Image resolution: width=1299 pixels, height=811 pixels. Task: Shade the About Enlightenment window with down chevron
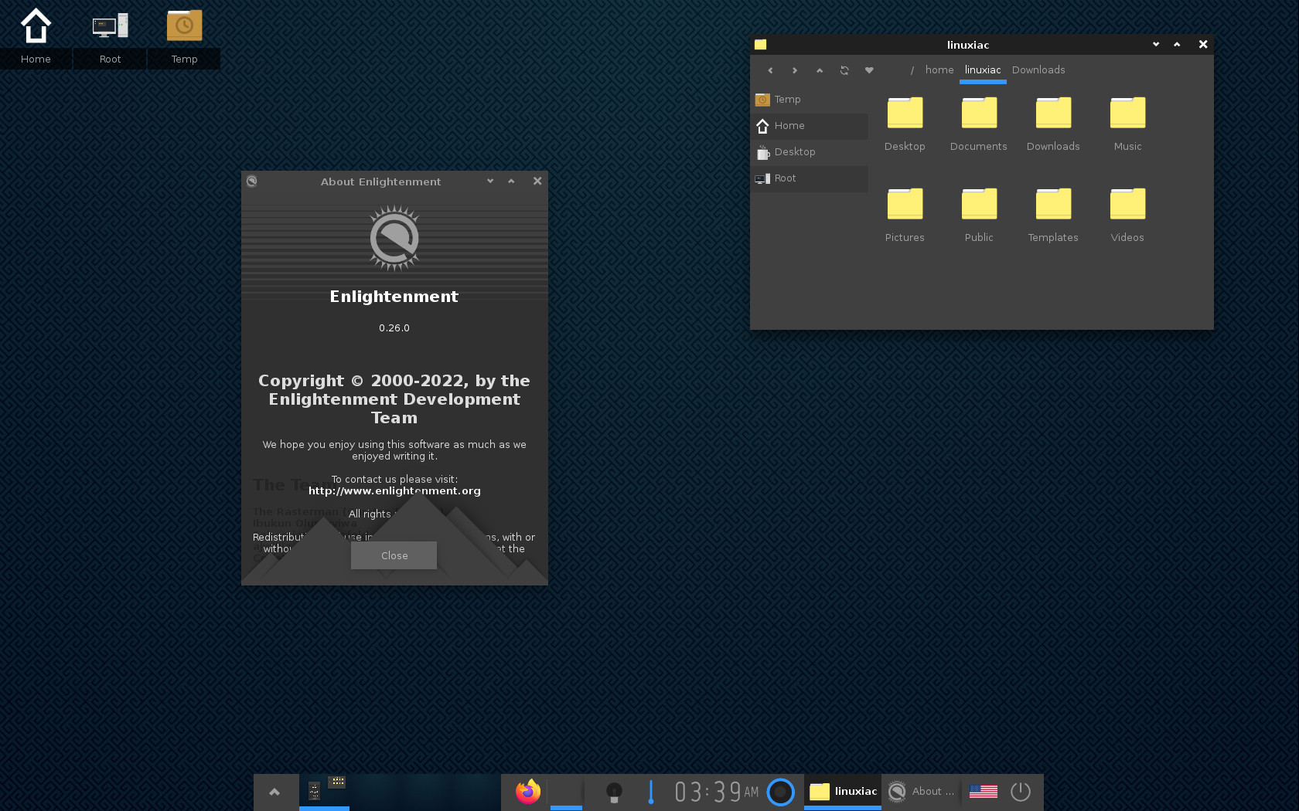pos(490,181)
